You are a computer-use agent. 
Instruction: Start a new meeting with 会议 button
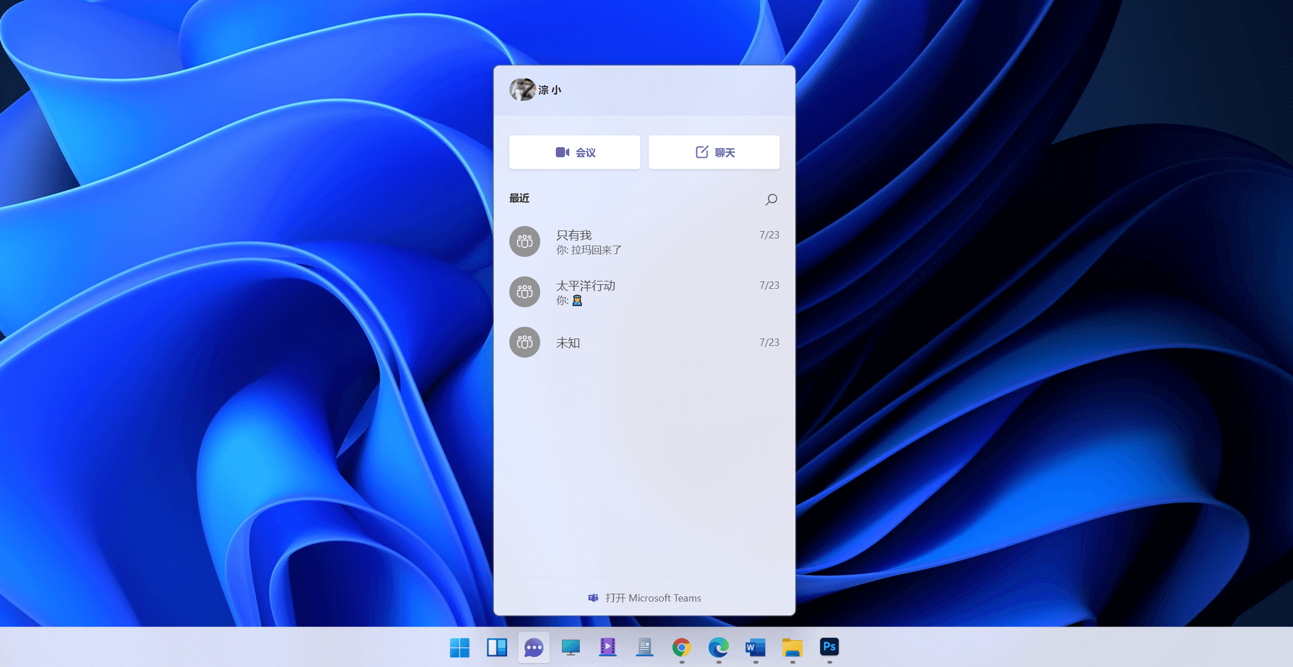point(574,152)
